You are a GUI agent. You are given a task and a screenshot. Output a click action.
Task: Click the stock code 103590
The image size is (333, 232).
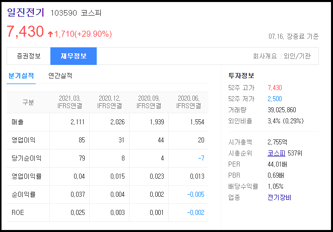(63, 13)
